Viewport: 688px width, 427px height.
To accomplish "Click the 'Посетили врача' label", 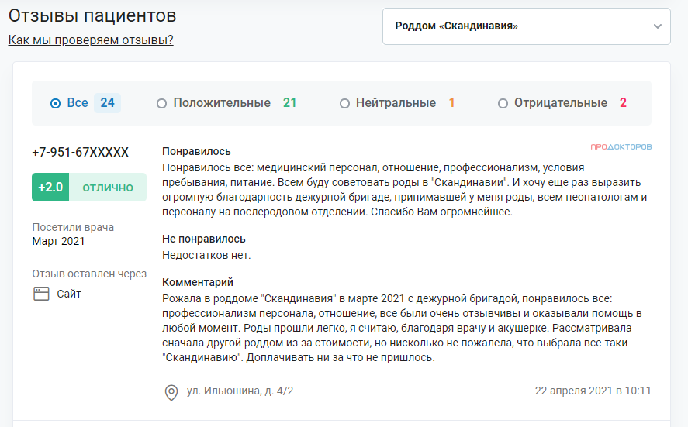I will 73,227.
